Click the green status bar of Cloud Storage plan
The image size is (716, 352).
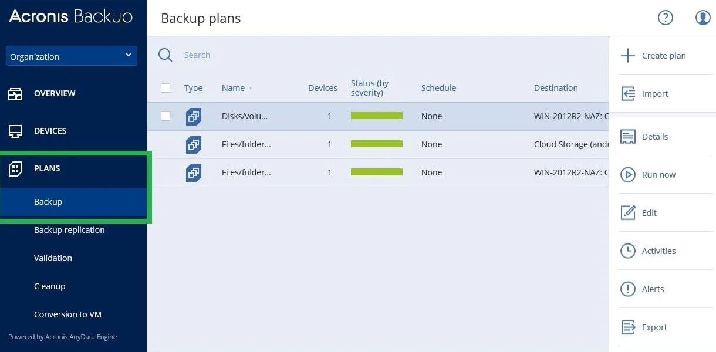point(377,144)
